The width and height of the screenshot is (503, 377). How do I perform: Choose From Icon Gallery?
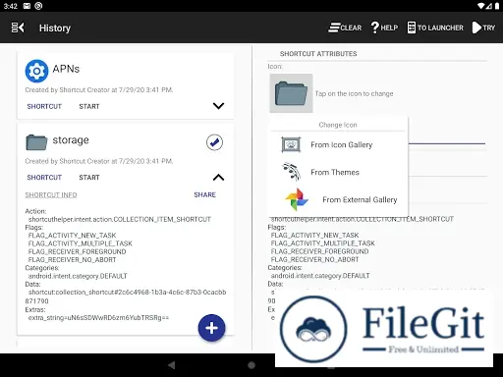[338, 144]
